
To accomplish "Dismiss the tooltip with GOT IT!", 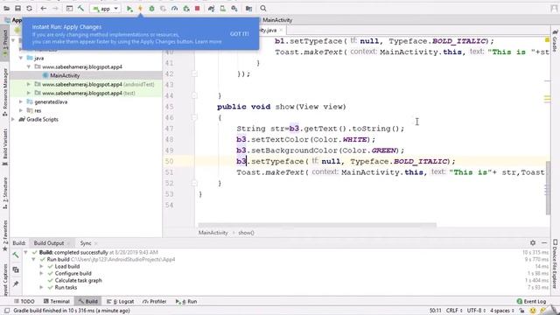I will click(x=239, y=34).
